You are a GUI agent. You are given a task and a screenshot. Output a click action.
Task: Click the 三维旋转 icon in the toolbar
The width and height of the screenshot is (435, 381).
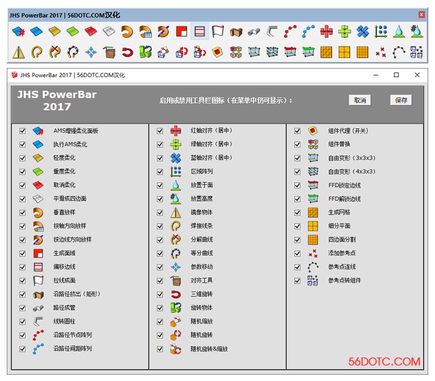[127, 52]
